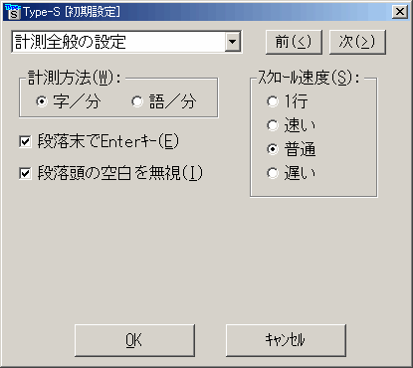The image size is (413, 368).
Task: Close the Type-S 初期設定 dialog
Action: tap(400, 12)
